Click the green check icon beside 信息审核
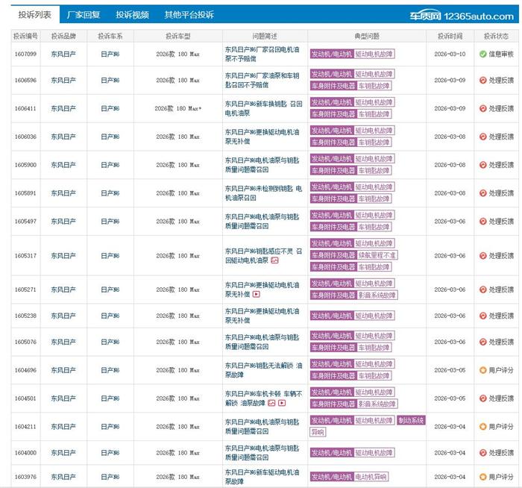 [482, 54]
